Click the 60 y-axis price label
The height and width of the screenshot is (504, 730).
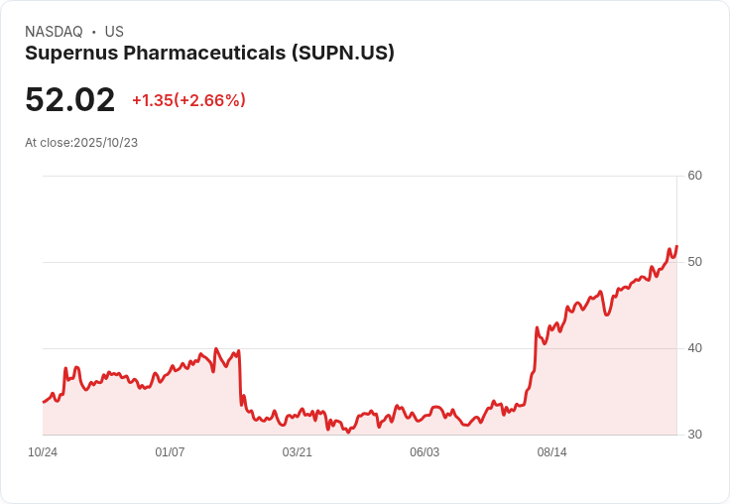point(694,176)
